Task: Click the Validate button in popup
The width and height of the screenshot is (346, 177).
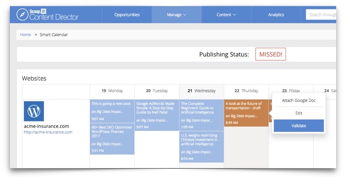Action: pos(299,126)
